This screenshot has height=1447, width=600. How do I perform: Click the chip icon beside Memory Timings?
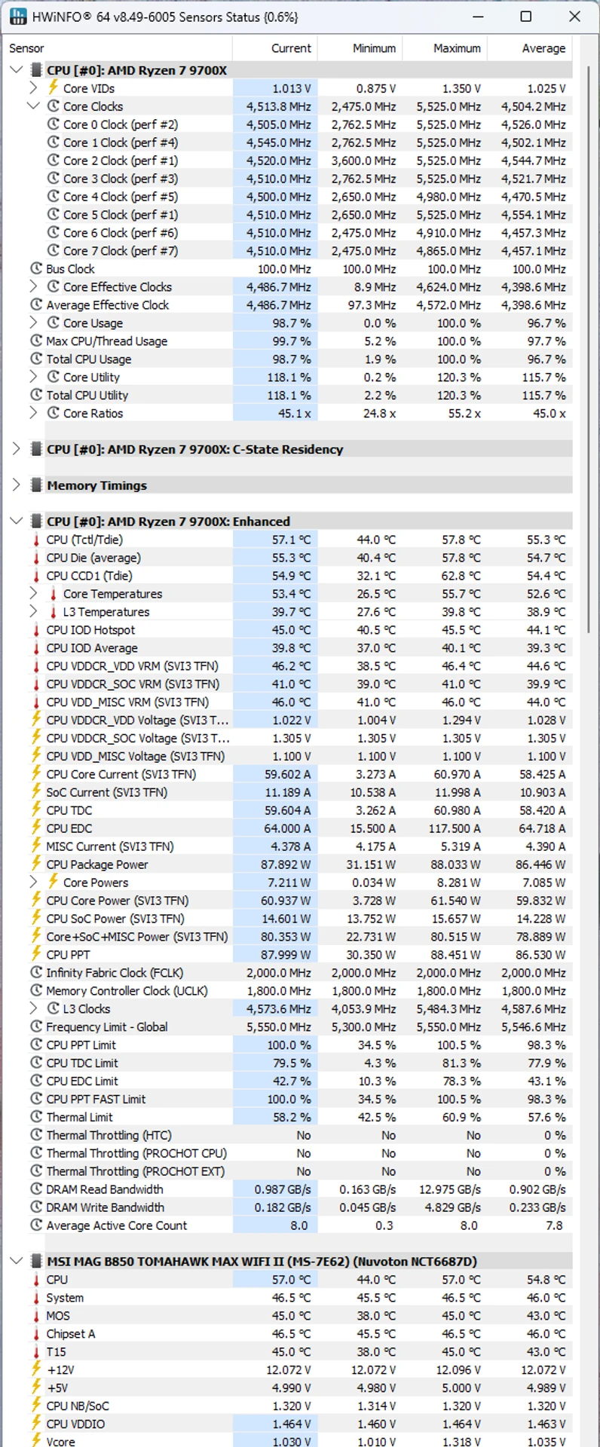pos(35,485)
